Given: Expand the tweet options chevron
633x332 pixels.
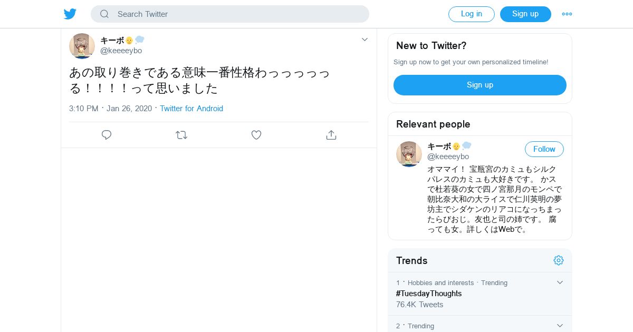Looking at the screenshot, I should pos(365,40).
